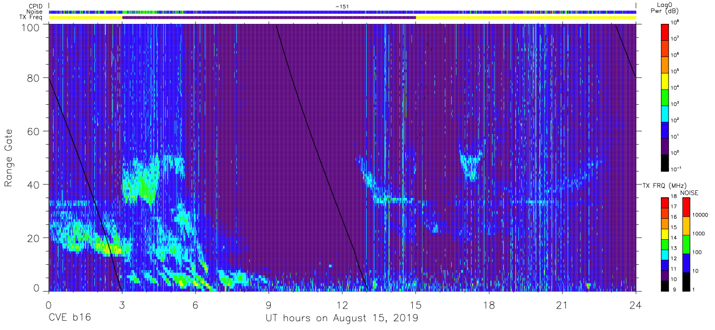The width and height of the screenshot is (715, 330).
Task: Click UT hours tick label 18
Action: click(x=489, y=304)
